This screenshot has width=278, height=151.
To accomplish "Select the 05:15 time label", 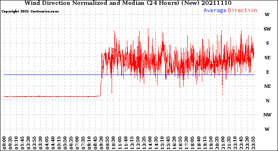I will [59, 143].
